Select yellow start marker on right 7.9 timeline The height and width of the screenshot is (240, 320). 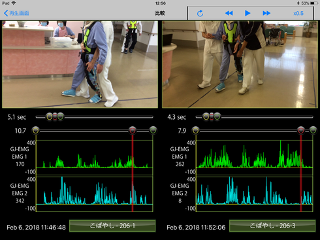point(195,131)
